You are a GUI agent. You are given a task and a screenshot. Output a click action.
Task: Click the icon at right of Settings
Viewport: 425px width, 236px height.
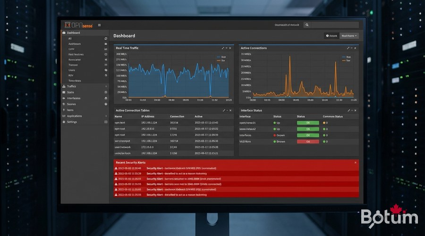click(x=106, y=122)
